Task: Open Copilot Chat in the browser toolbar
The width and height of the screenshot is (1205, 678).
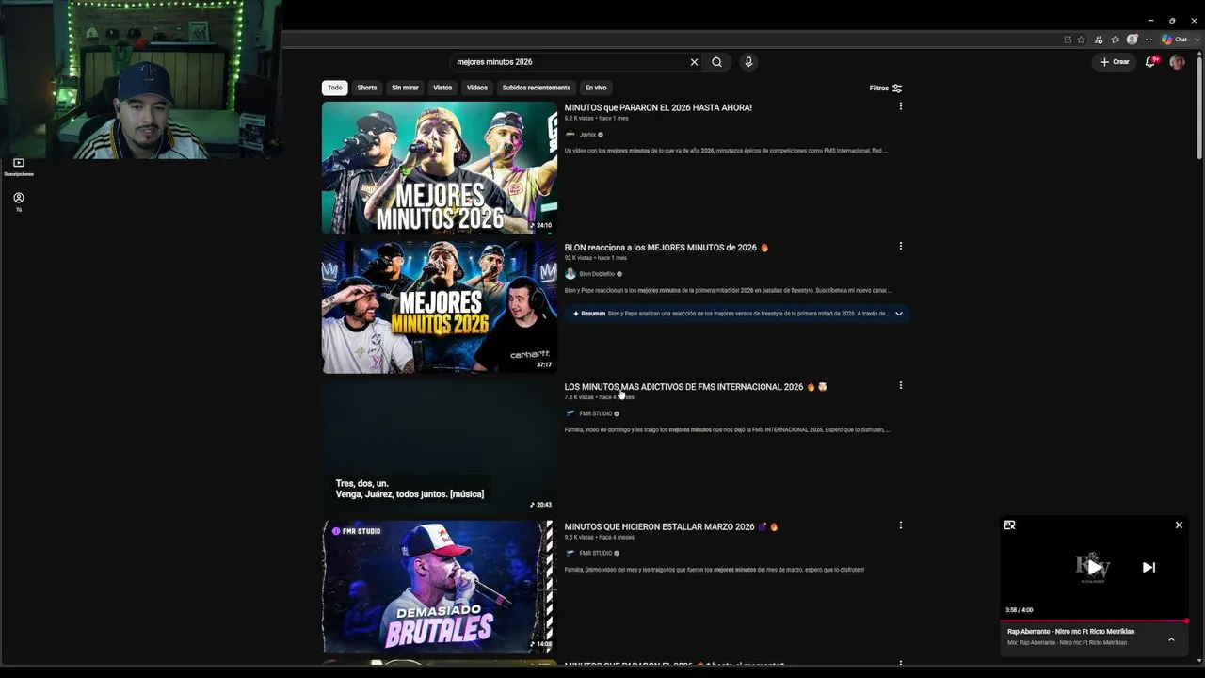Action: [1174, 40]
